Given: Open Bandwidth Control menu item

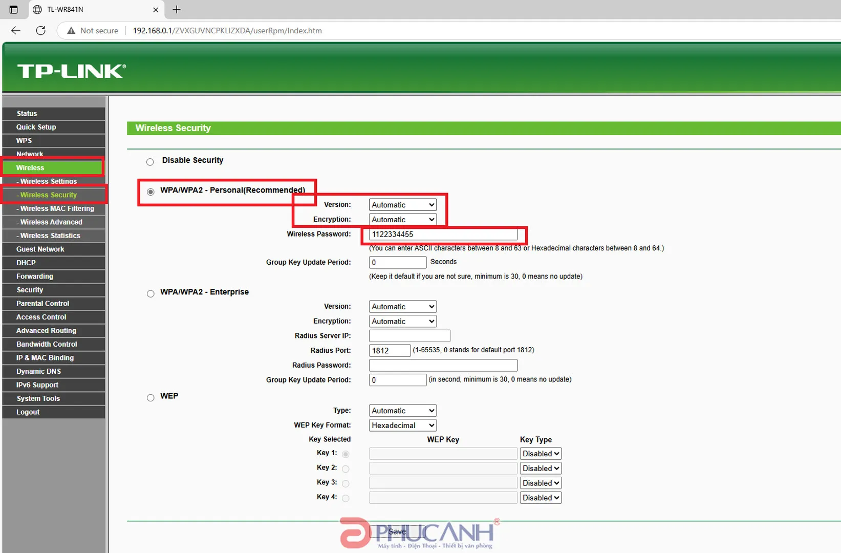Looking at the screenshot, I should (x=54, y=345).
